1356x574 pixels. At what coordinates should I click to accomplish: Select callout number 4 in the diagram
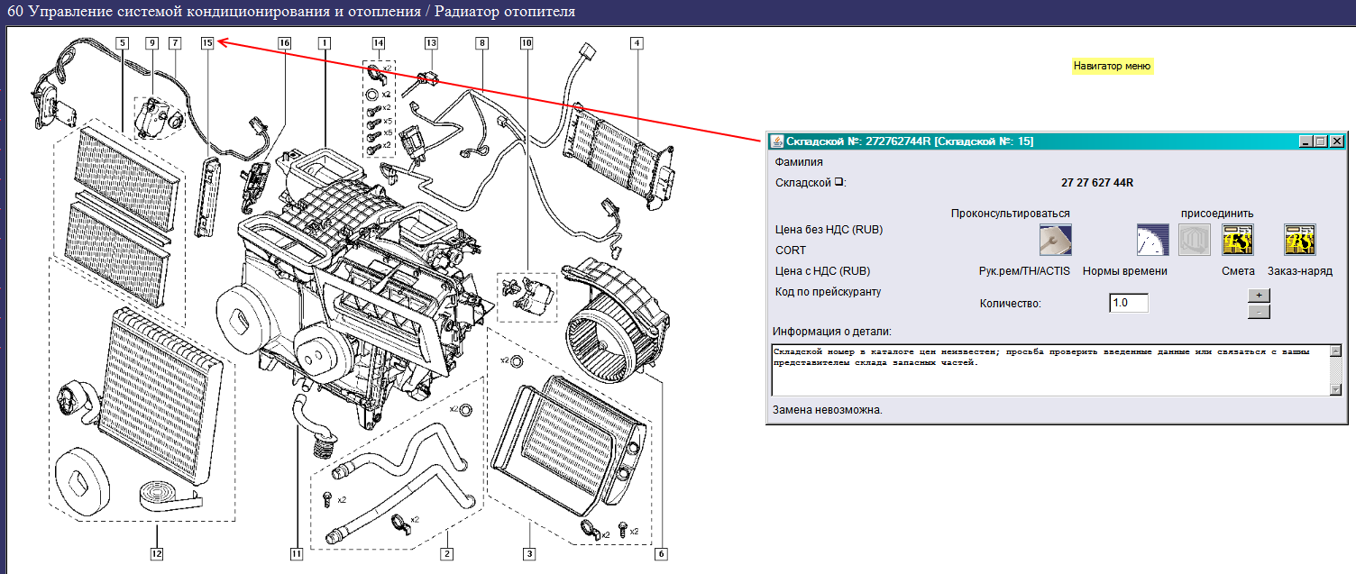pyautogui.click(x=637, y=42)
